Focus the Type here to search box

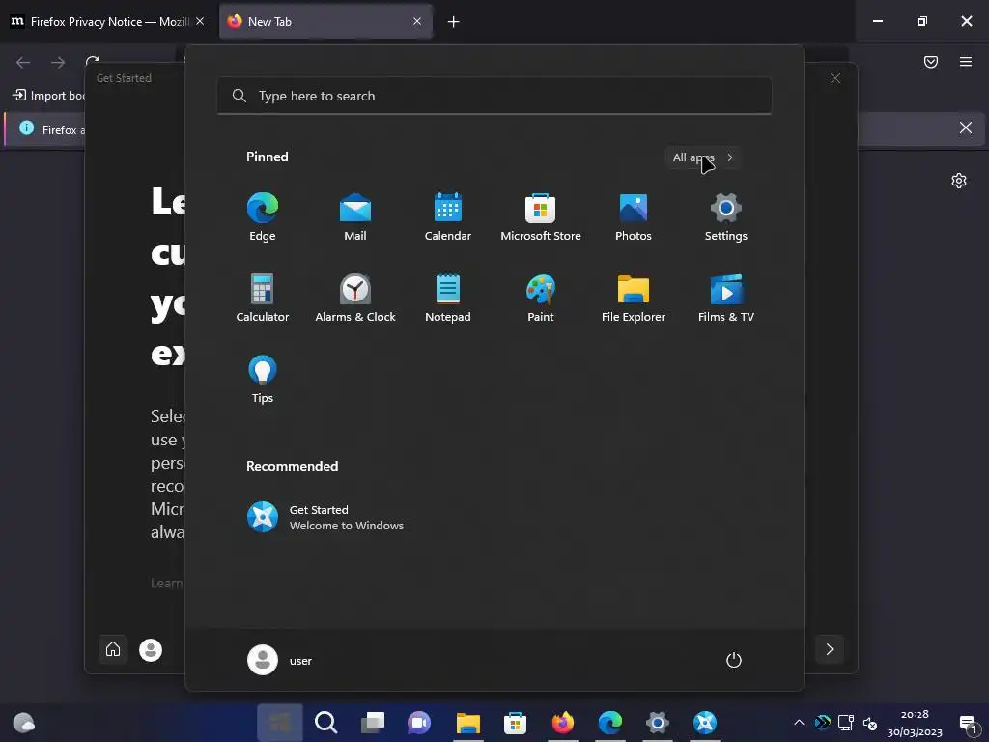pyautogui.click(x=494, y=96)
